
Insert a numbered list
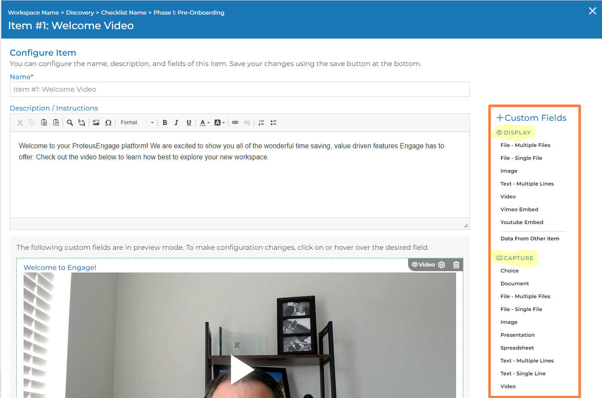(x=261, y=123)
